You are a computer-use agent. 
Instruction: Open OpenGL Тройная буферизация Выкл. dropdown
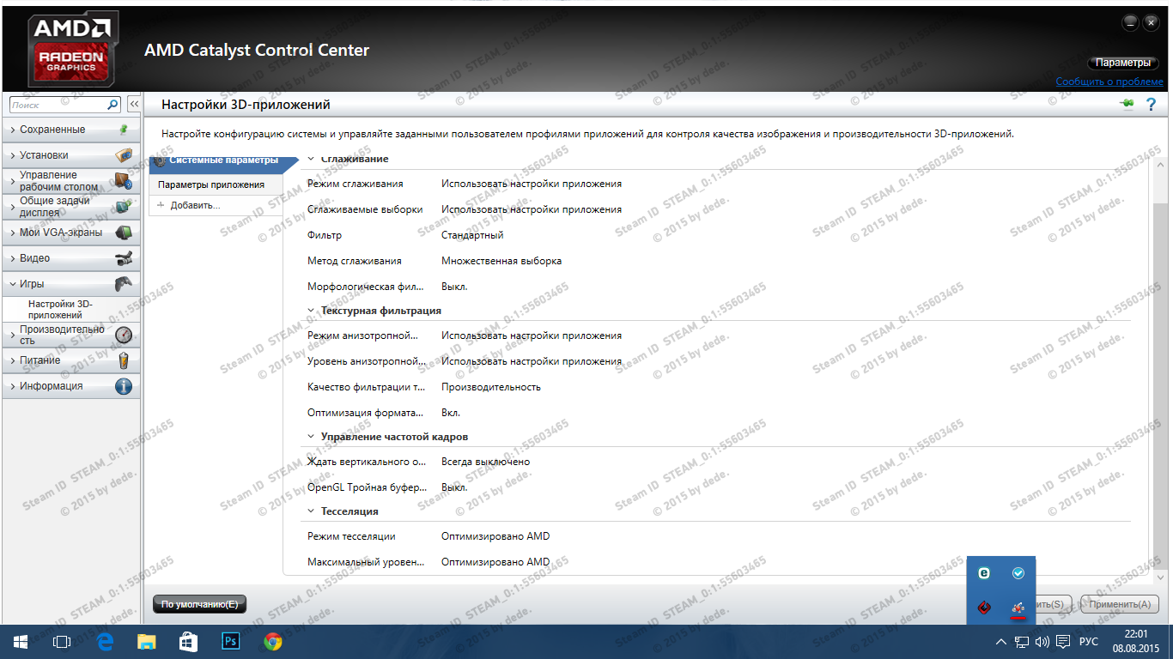[454, 487]
